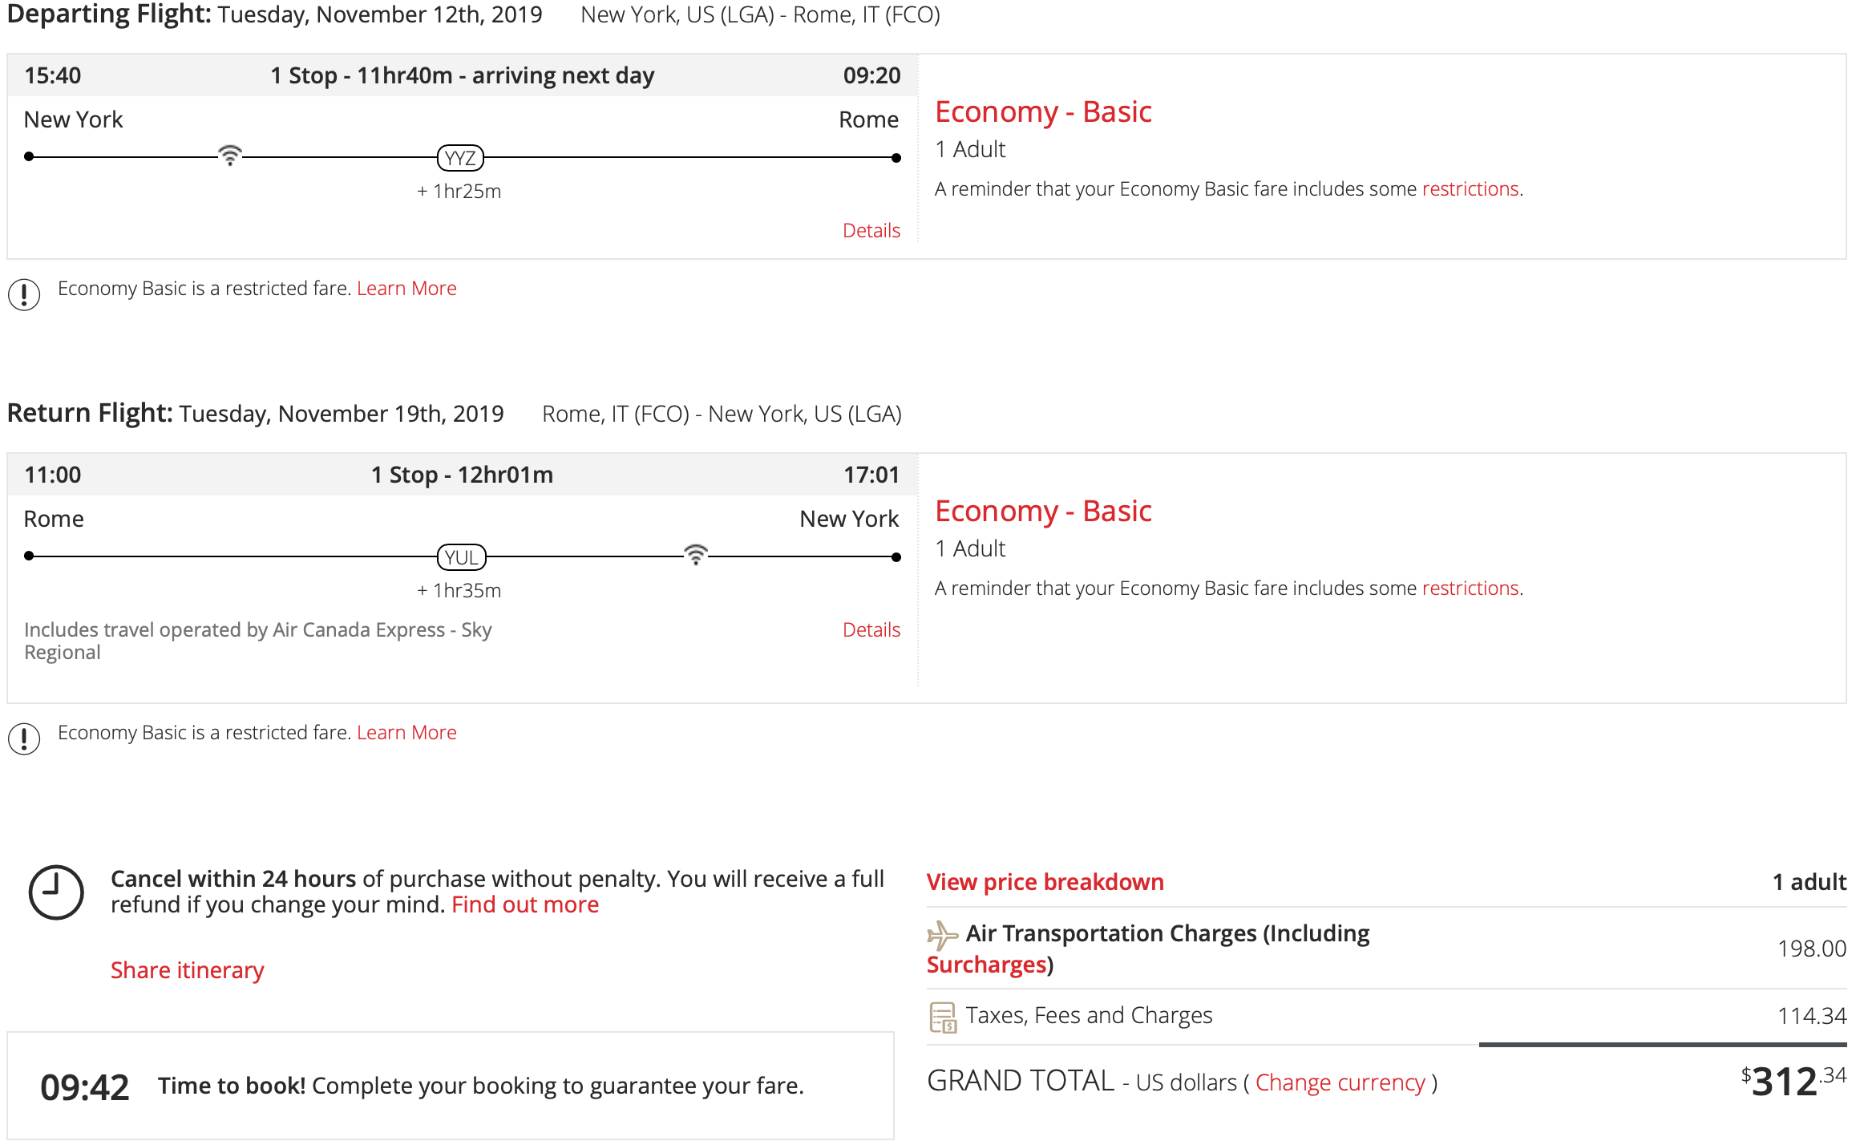
Task: Open the Surcharges link
Action: coord(986,965)
